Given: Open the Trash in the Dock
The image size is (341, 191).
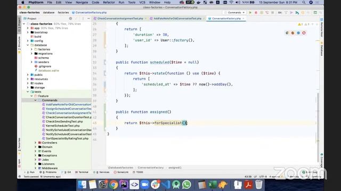Looking at the screenshot, I should [259, 185].
